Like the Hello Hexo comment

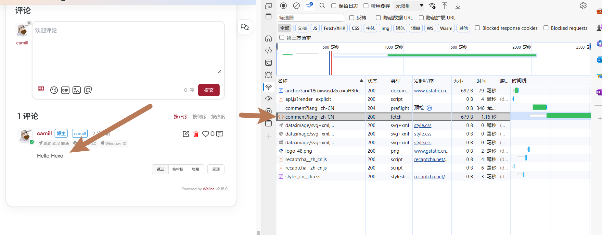[206, 134]
